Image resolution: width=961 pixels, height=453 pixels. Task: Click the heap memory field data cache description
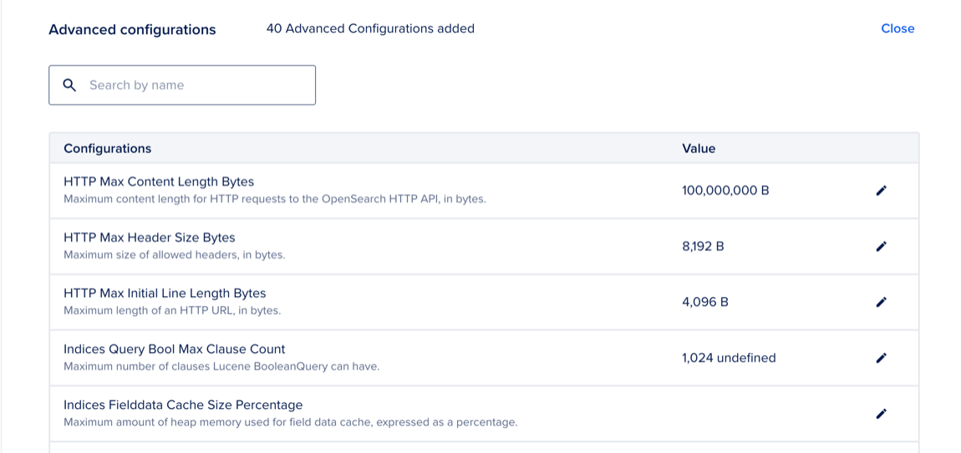click(x=291, y=422)
